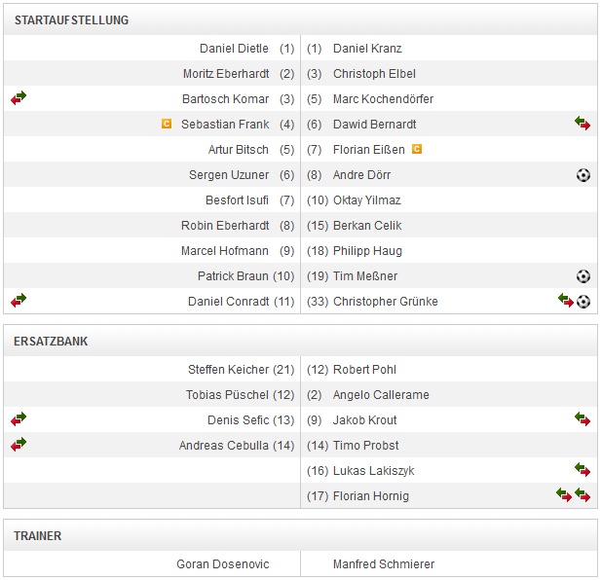
Task: Click the substitution arrows next to Denis Sefic
Action: [19, 419]
